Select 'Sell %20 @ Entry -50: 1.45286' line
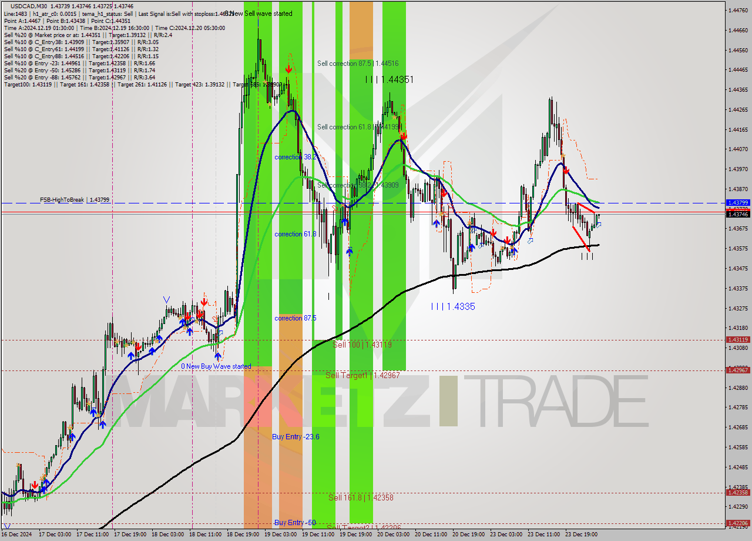752x541 pixels. [79, 70]
